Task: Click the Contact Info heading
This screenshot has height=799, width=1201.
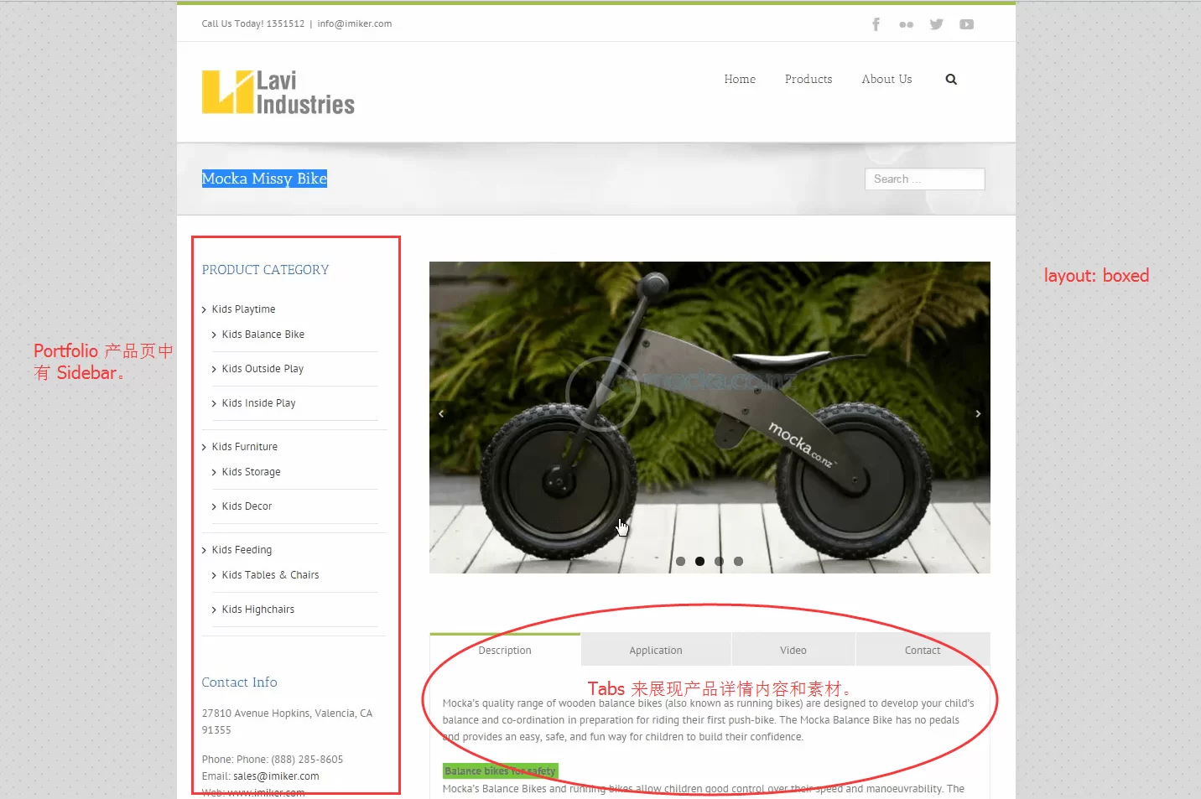Action: pyautogui.click(x=239, y=682)
